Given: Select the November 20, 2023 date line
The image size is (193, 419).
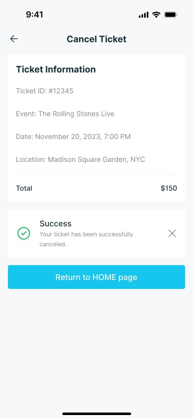Looking at the screenshot, I should (x=73, y=137).
